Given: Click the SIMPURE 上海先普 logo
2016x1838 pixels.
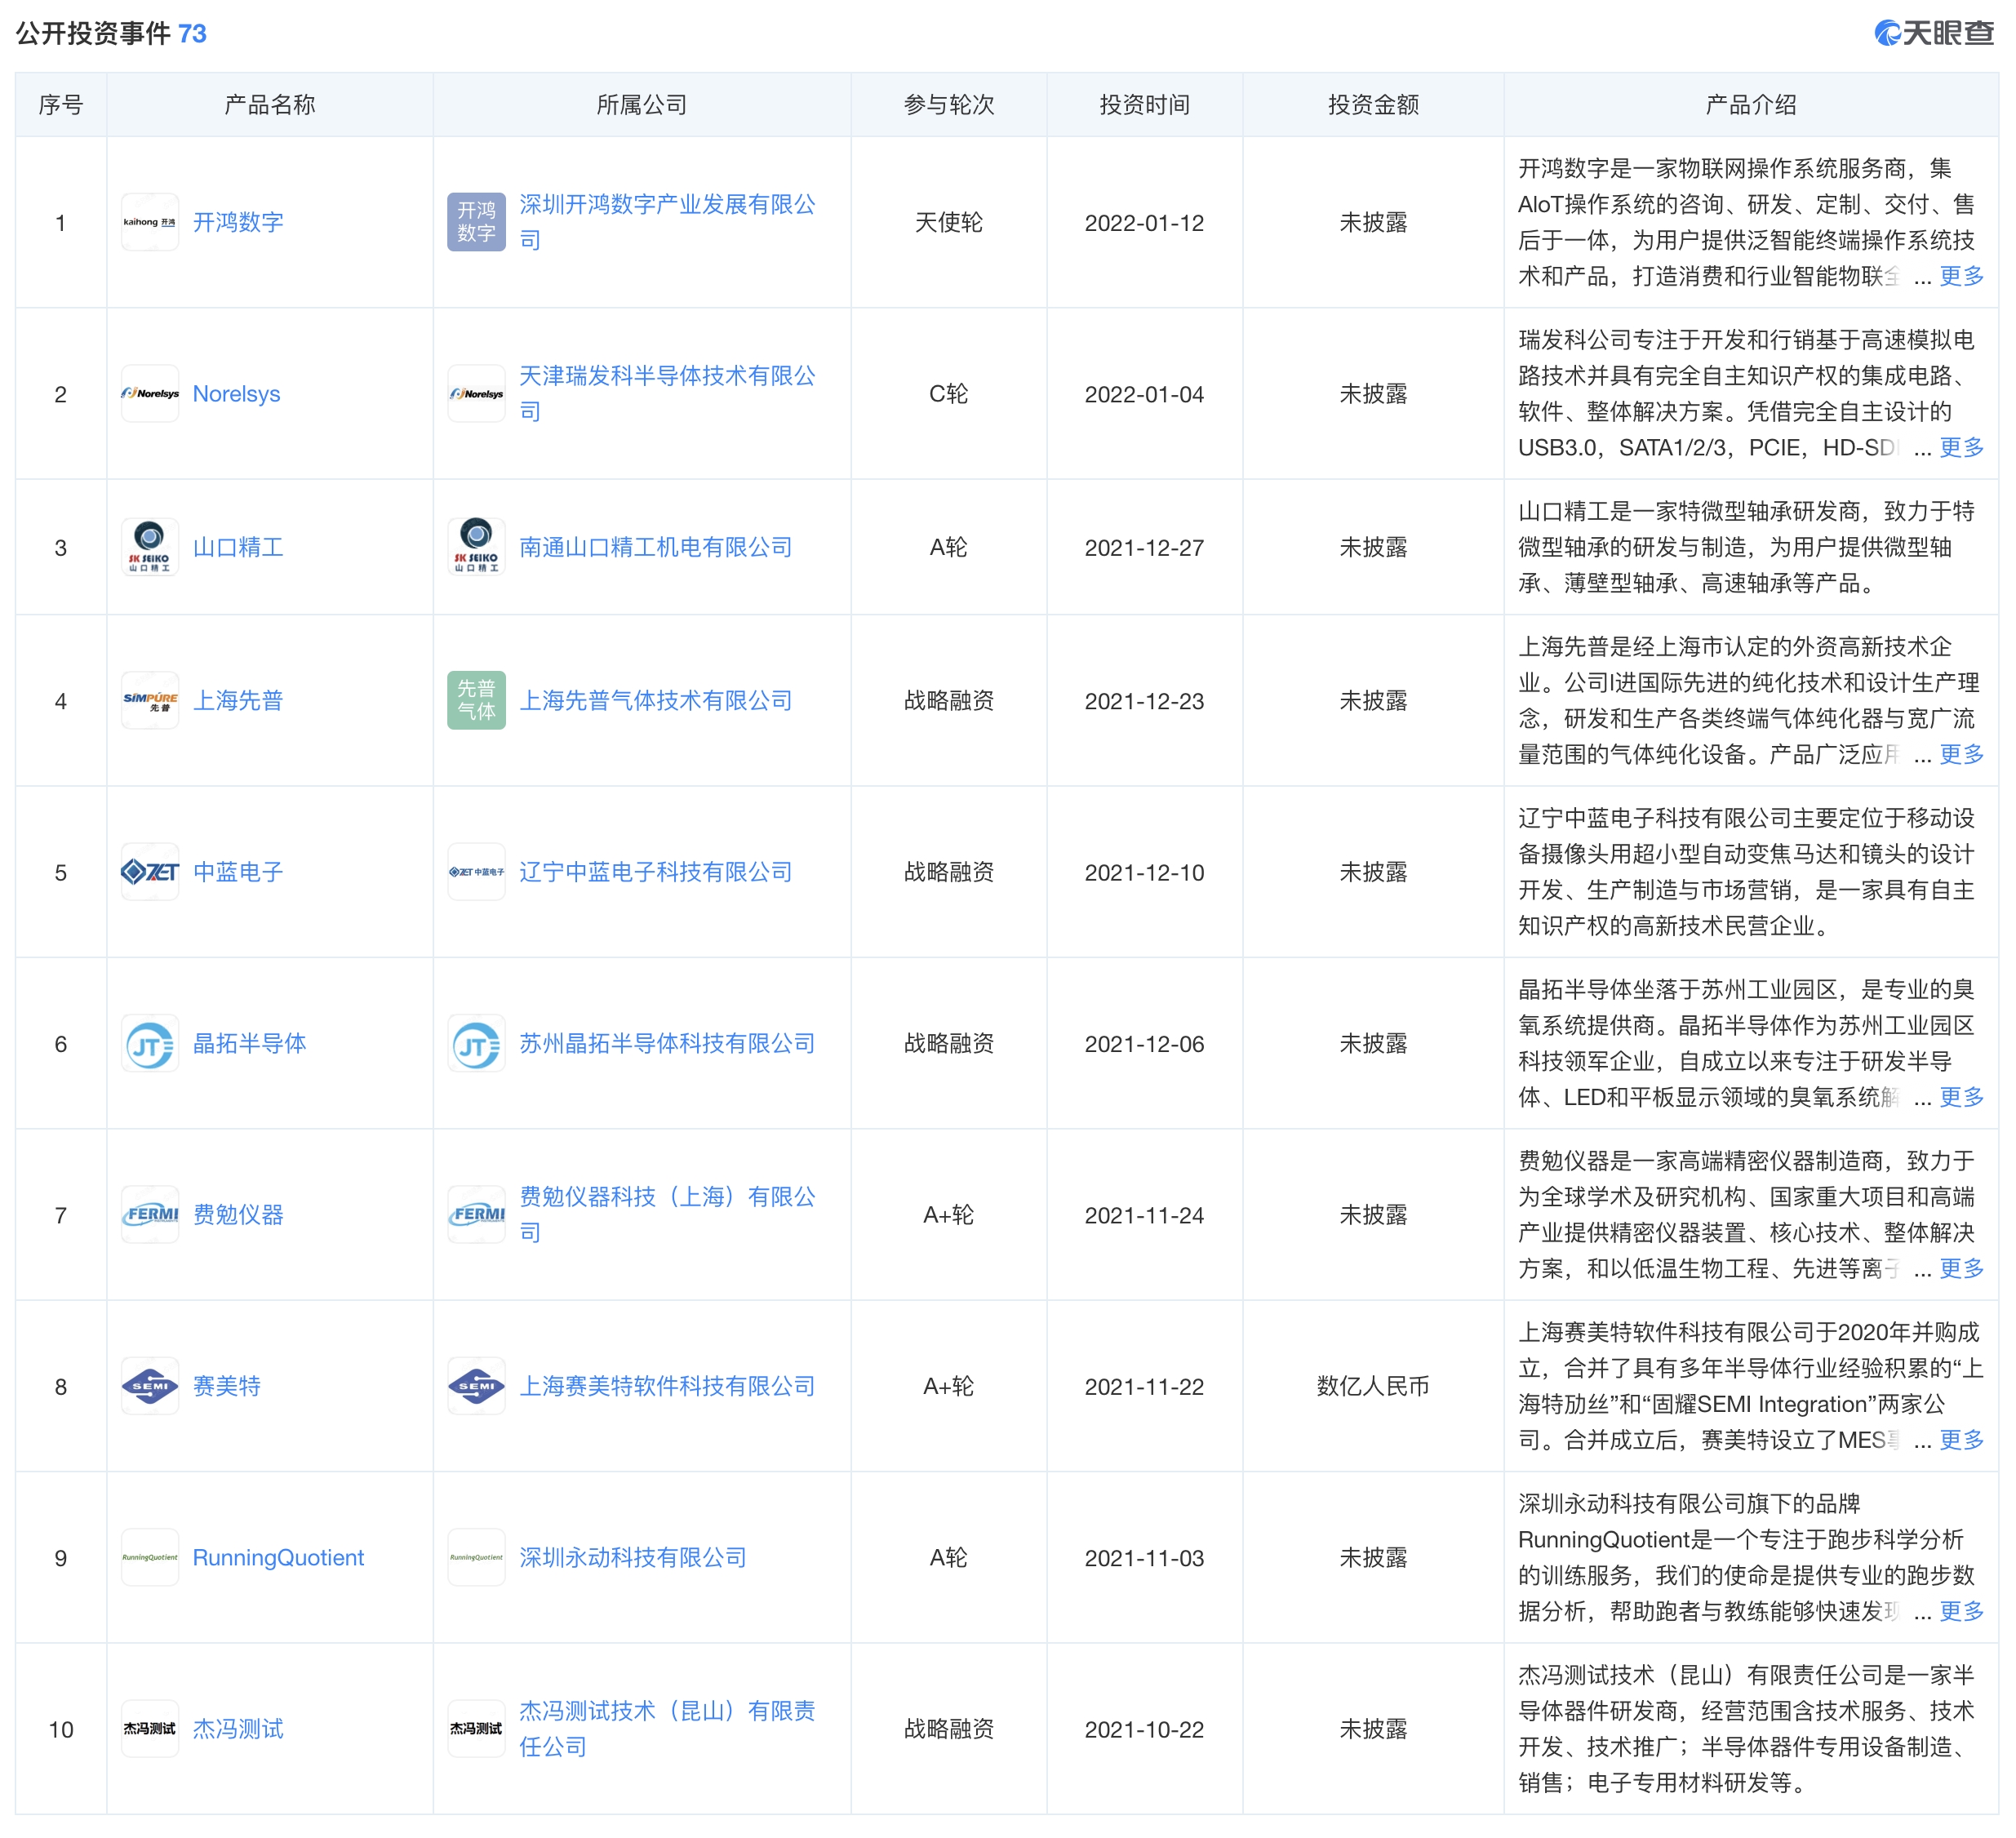Looking at the screenshot, I should point(151,701).
